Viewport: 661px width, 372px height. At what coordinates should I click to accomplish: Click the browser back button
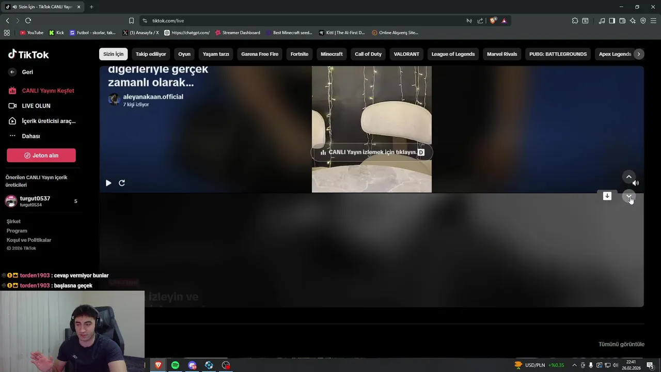click(x=7, y=21)
